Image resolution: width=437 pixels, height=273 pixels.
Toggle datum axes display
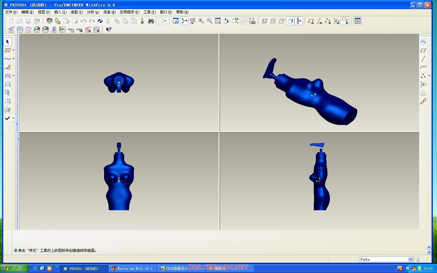click(x=320, y=21)
